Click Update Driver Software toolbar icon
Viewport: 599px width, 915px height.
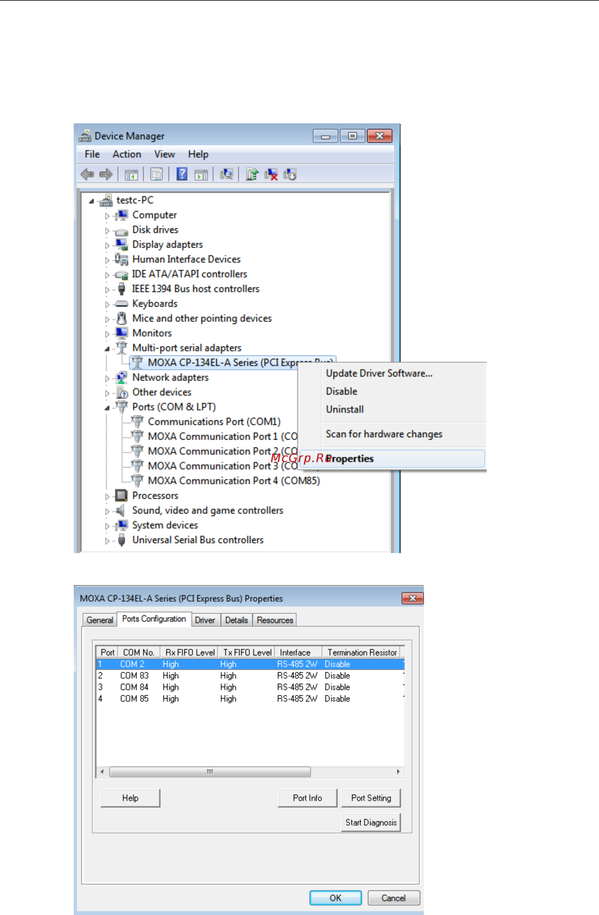(x=252, y=175)
